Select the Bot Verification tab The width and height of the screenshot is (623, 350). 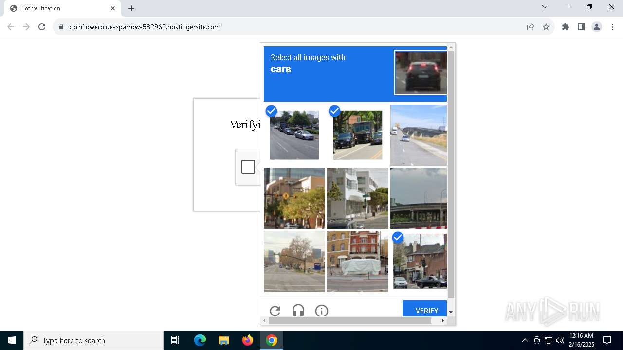[x=62, y=8]
